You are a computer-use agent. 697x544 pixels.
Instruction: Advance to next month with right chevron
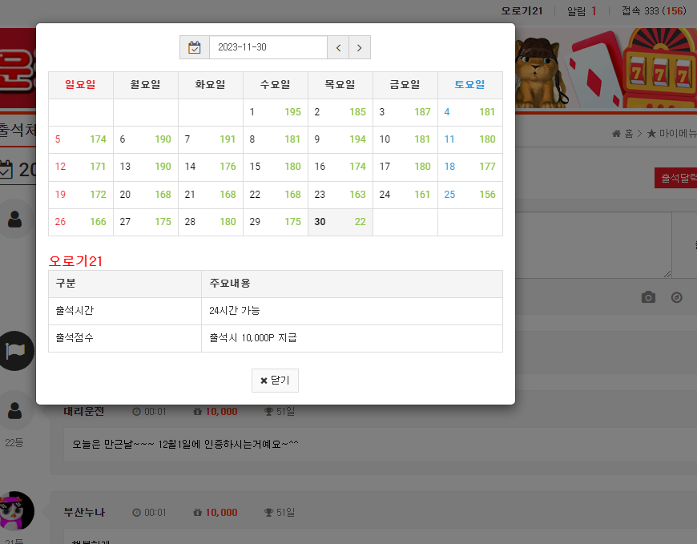point(360,47)
